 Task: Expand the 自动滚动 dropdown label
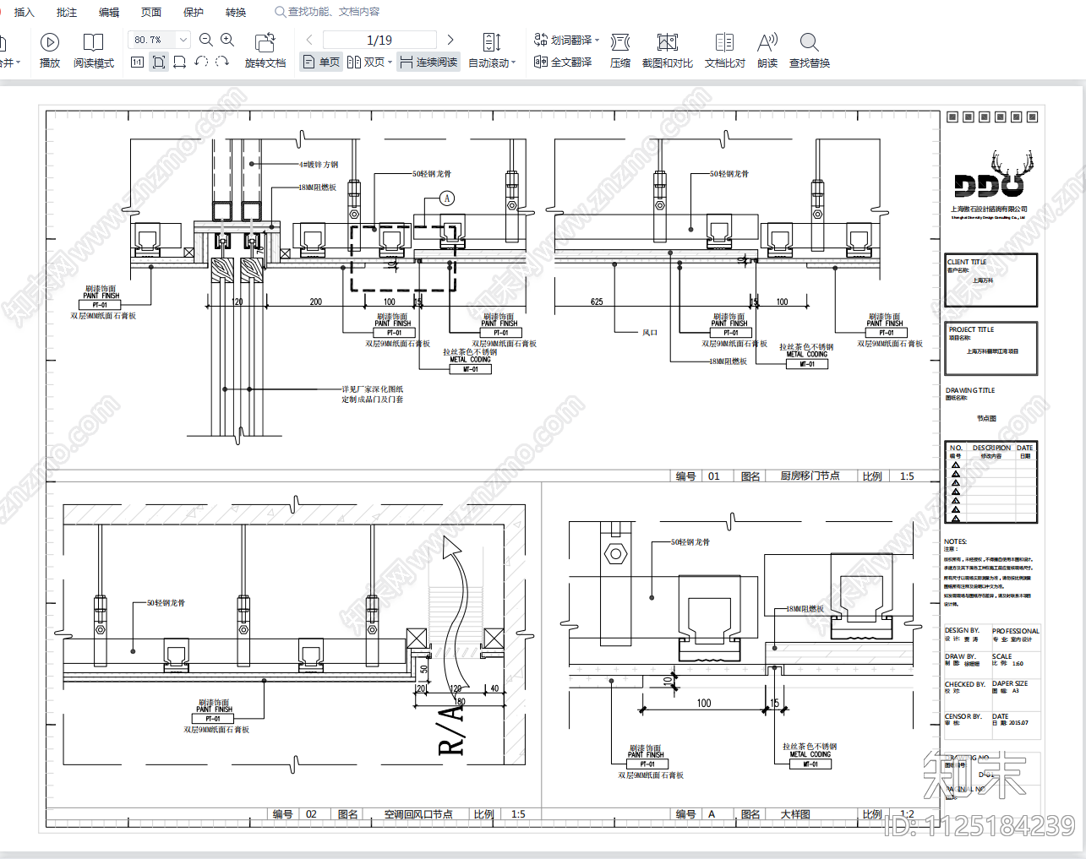492,63
